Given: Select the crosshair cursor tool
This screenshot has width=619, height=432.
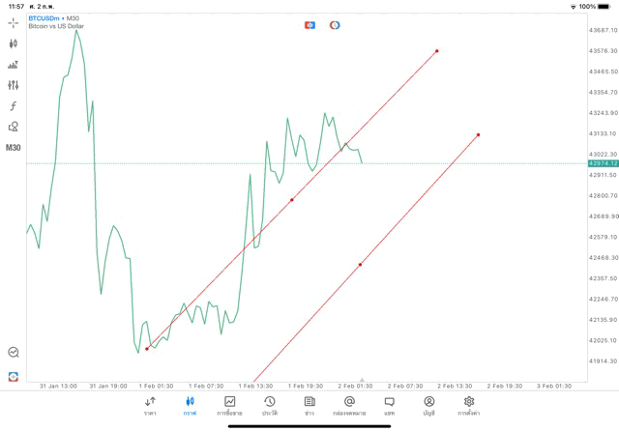Looking at the screenshot, I should tap(14, 21).
